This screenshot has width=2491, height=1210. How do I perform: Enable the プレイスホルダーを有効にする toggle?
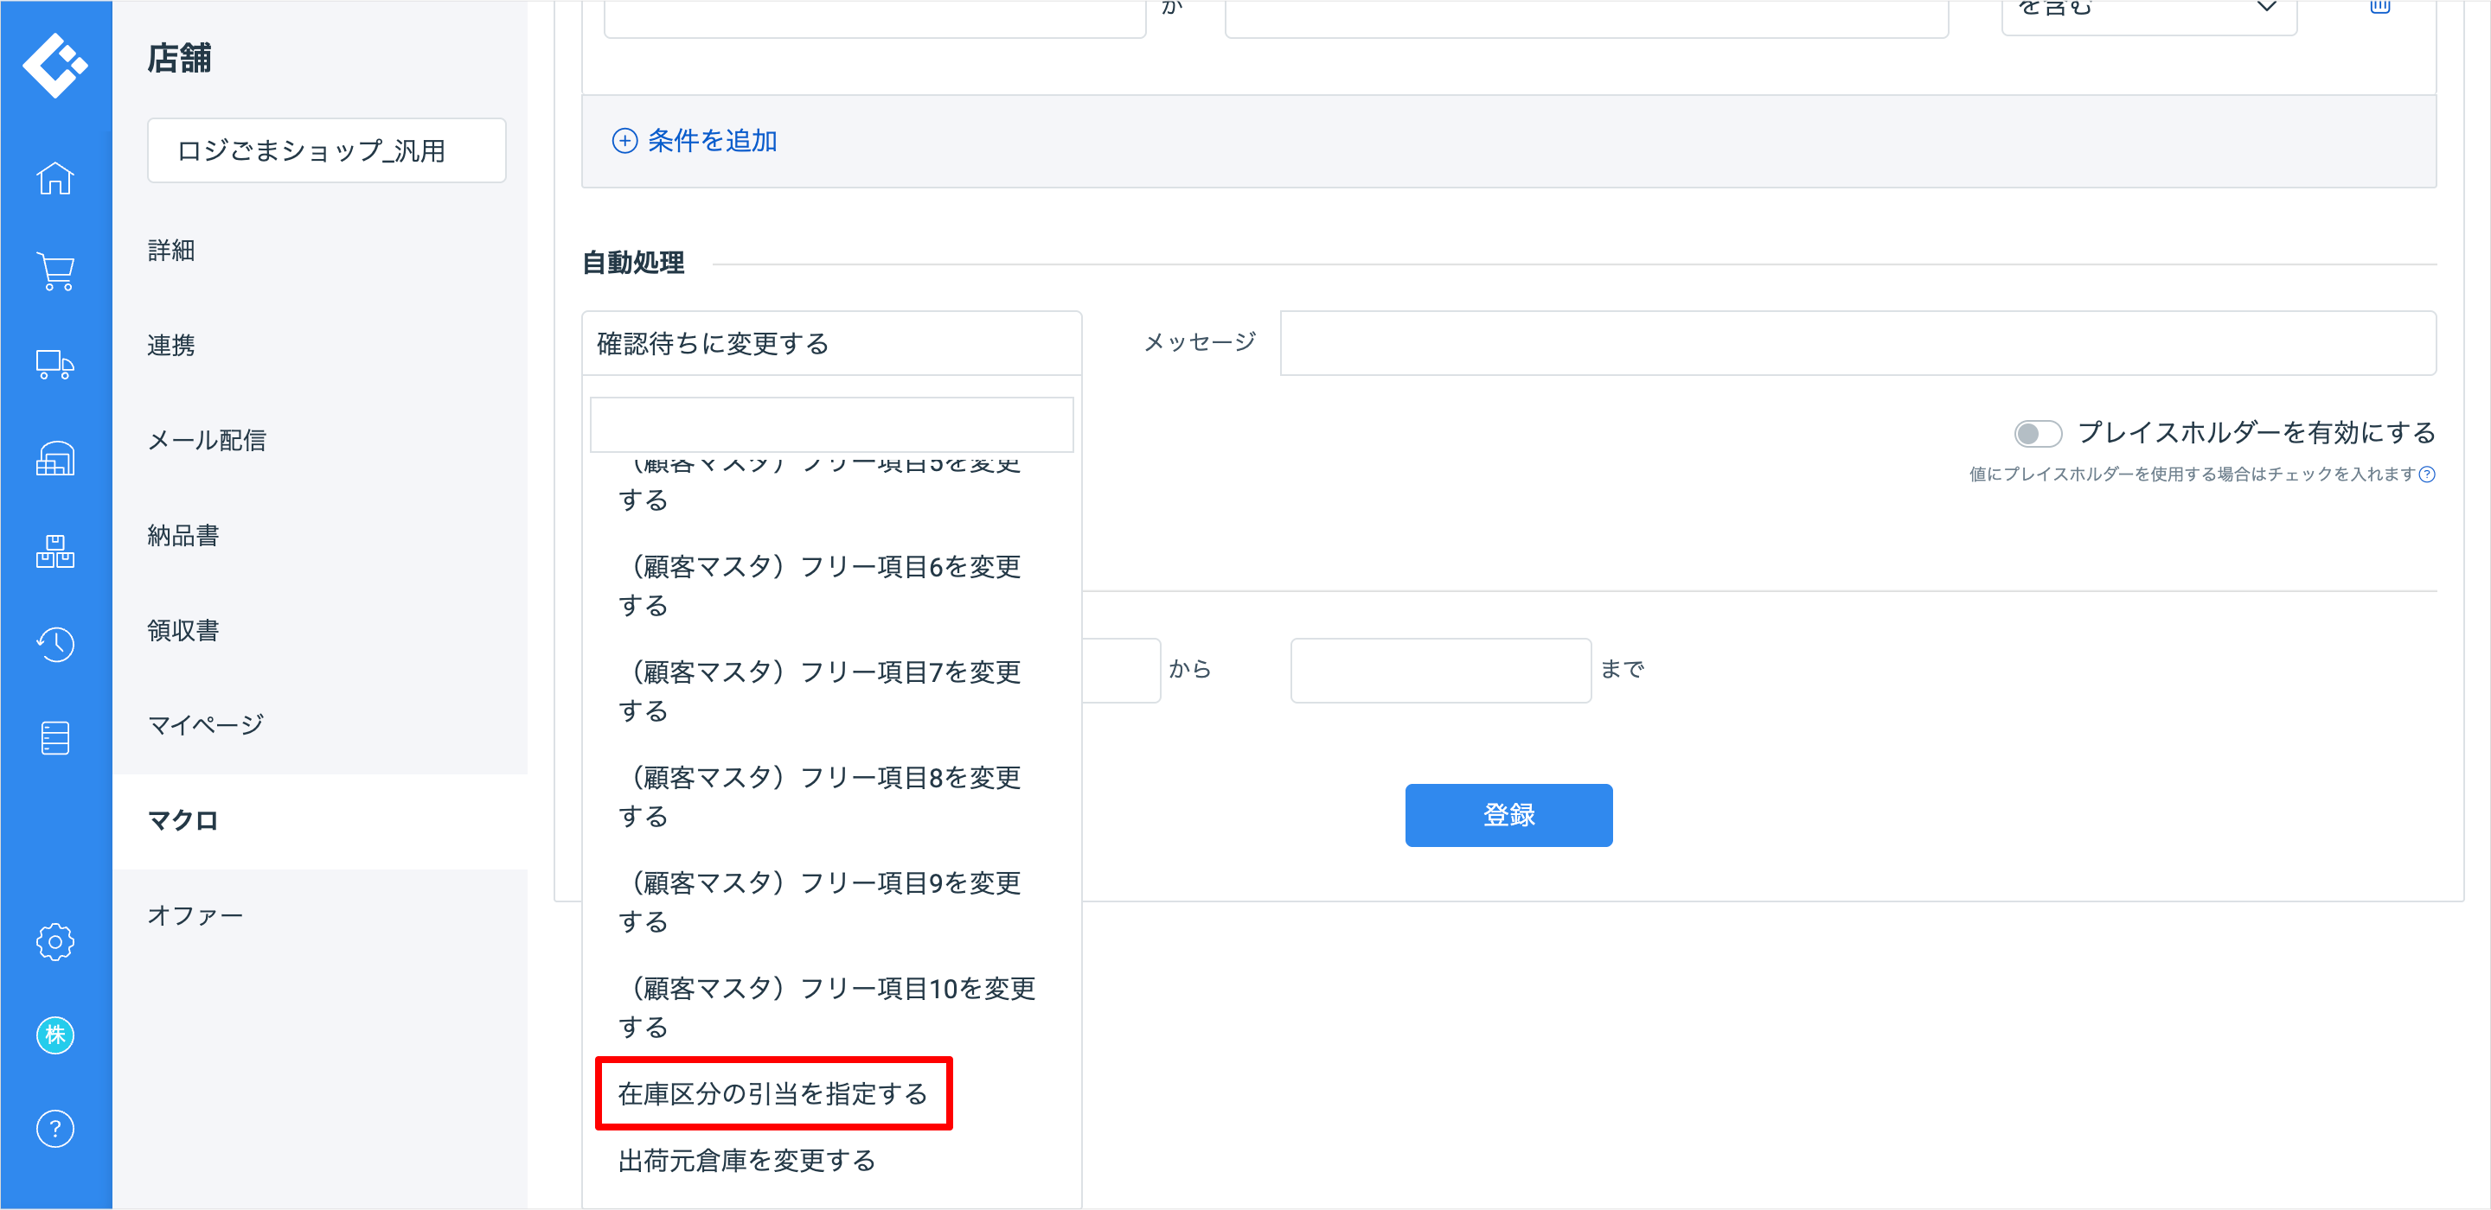(2037, 433)
